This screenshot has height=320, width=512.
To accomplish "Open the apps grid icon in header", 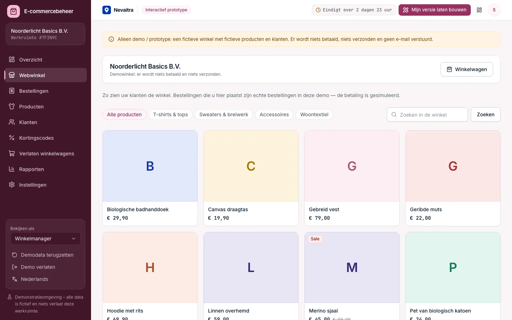I will pos(479,10).
